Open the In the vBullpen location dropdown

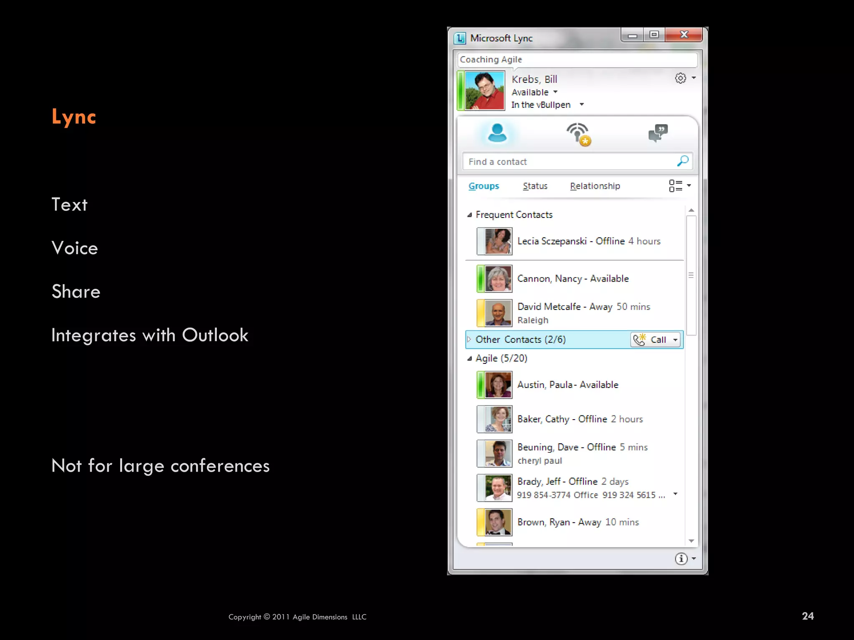(582, 105)
